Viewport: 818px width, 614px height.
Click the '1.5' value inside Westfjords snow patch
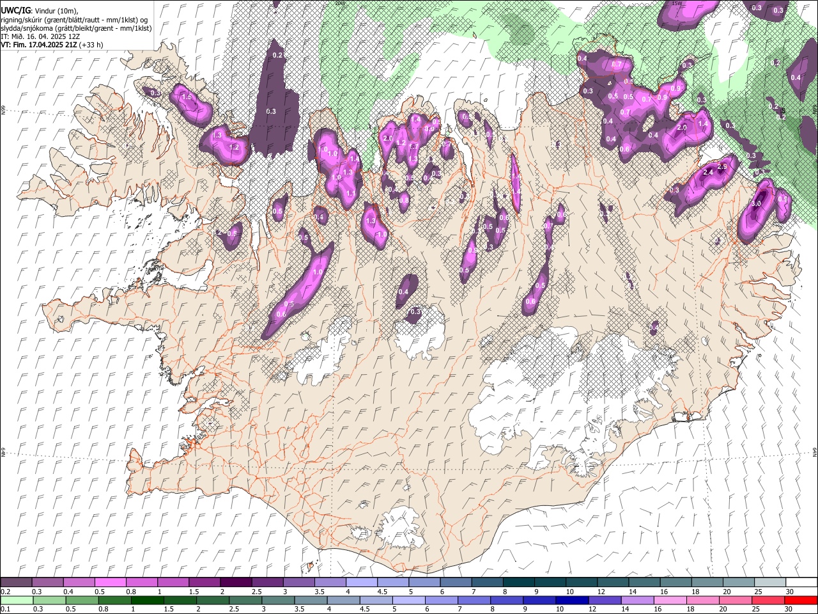pyautogui.click(x=187, y=97)
